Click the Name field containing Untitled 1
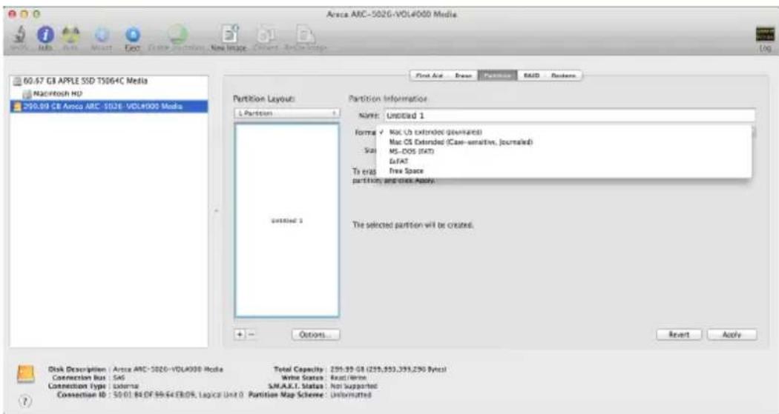This screenshot has width=779, height=414. pos(569,115)
